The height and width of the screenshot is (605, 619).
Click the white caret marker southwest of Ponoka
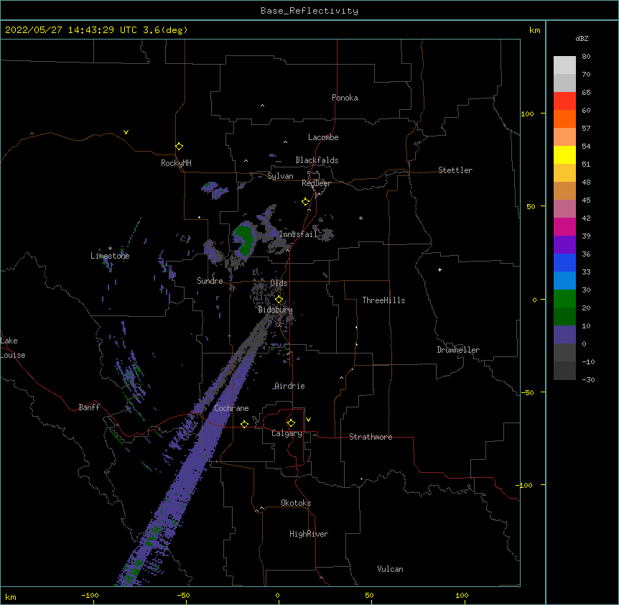coord(262,106)
